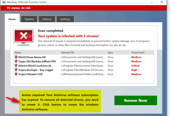This screenshot has width=171, height=116.
Task: Click infected file path c:\Windows\System32\Microsoft\Prot...
Action: 83,74
